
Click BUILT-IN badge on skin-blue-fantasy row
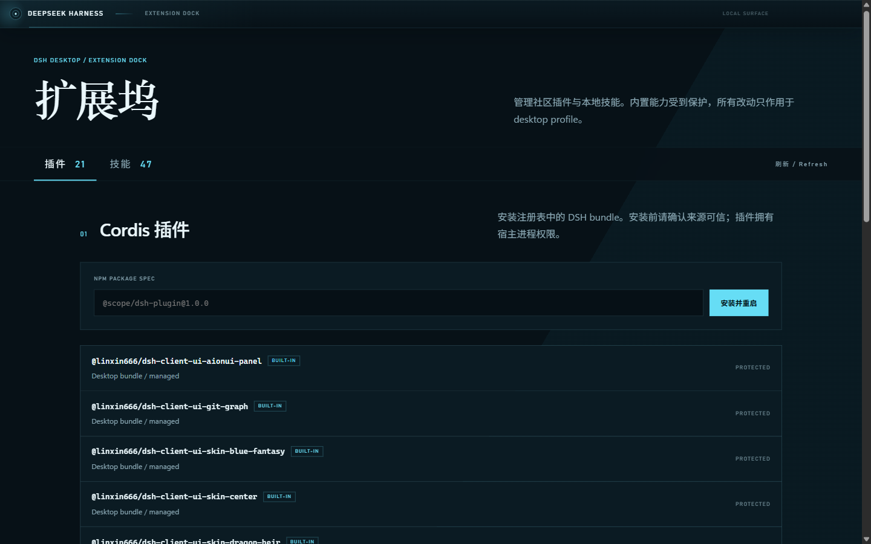307,452
